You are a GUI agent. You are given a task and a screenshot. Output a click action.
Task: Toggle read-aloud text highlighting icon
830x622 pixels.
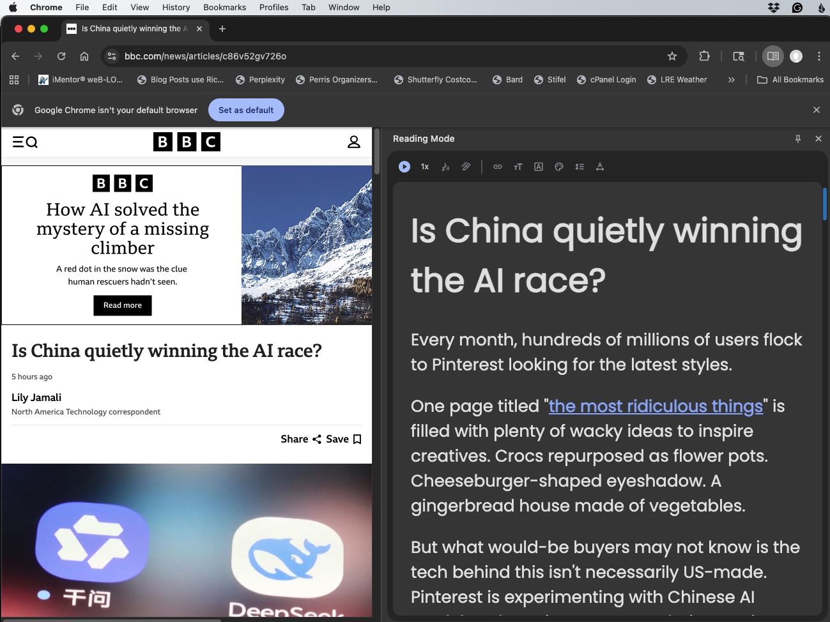click(x=466, y=167)
